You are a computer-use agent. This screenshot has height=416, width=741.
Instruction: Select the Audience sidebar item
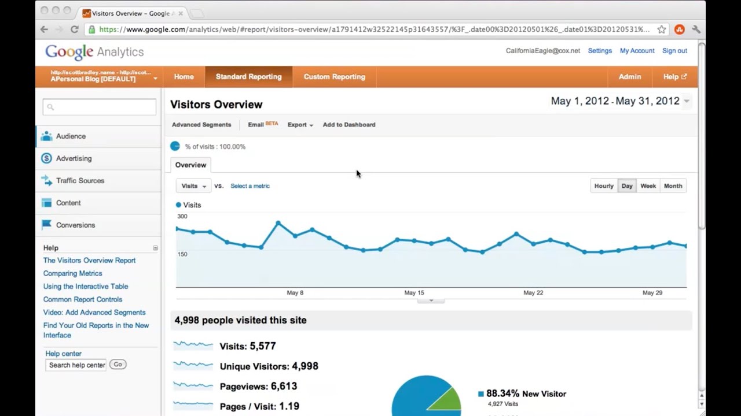[x=98, y=136]
